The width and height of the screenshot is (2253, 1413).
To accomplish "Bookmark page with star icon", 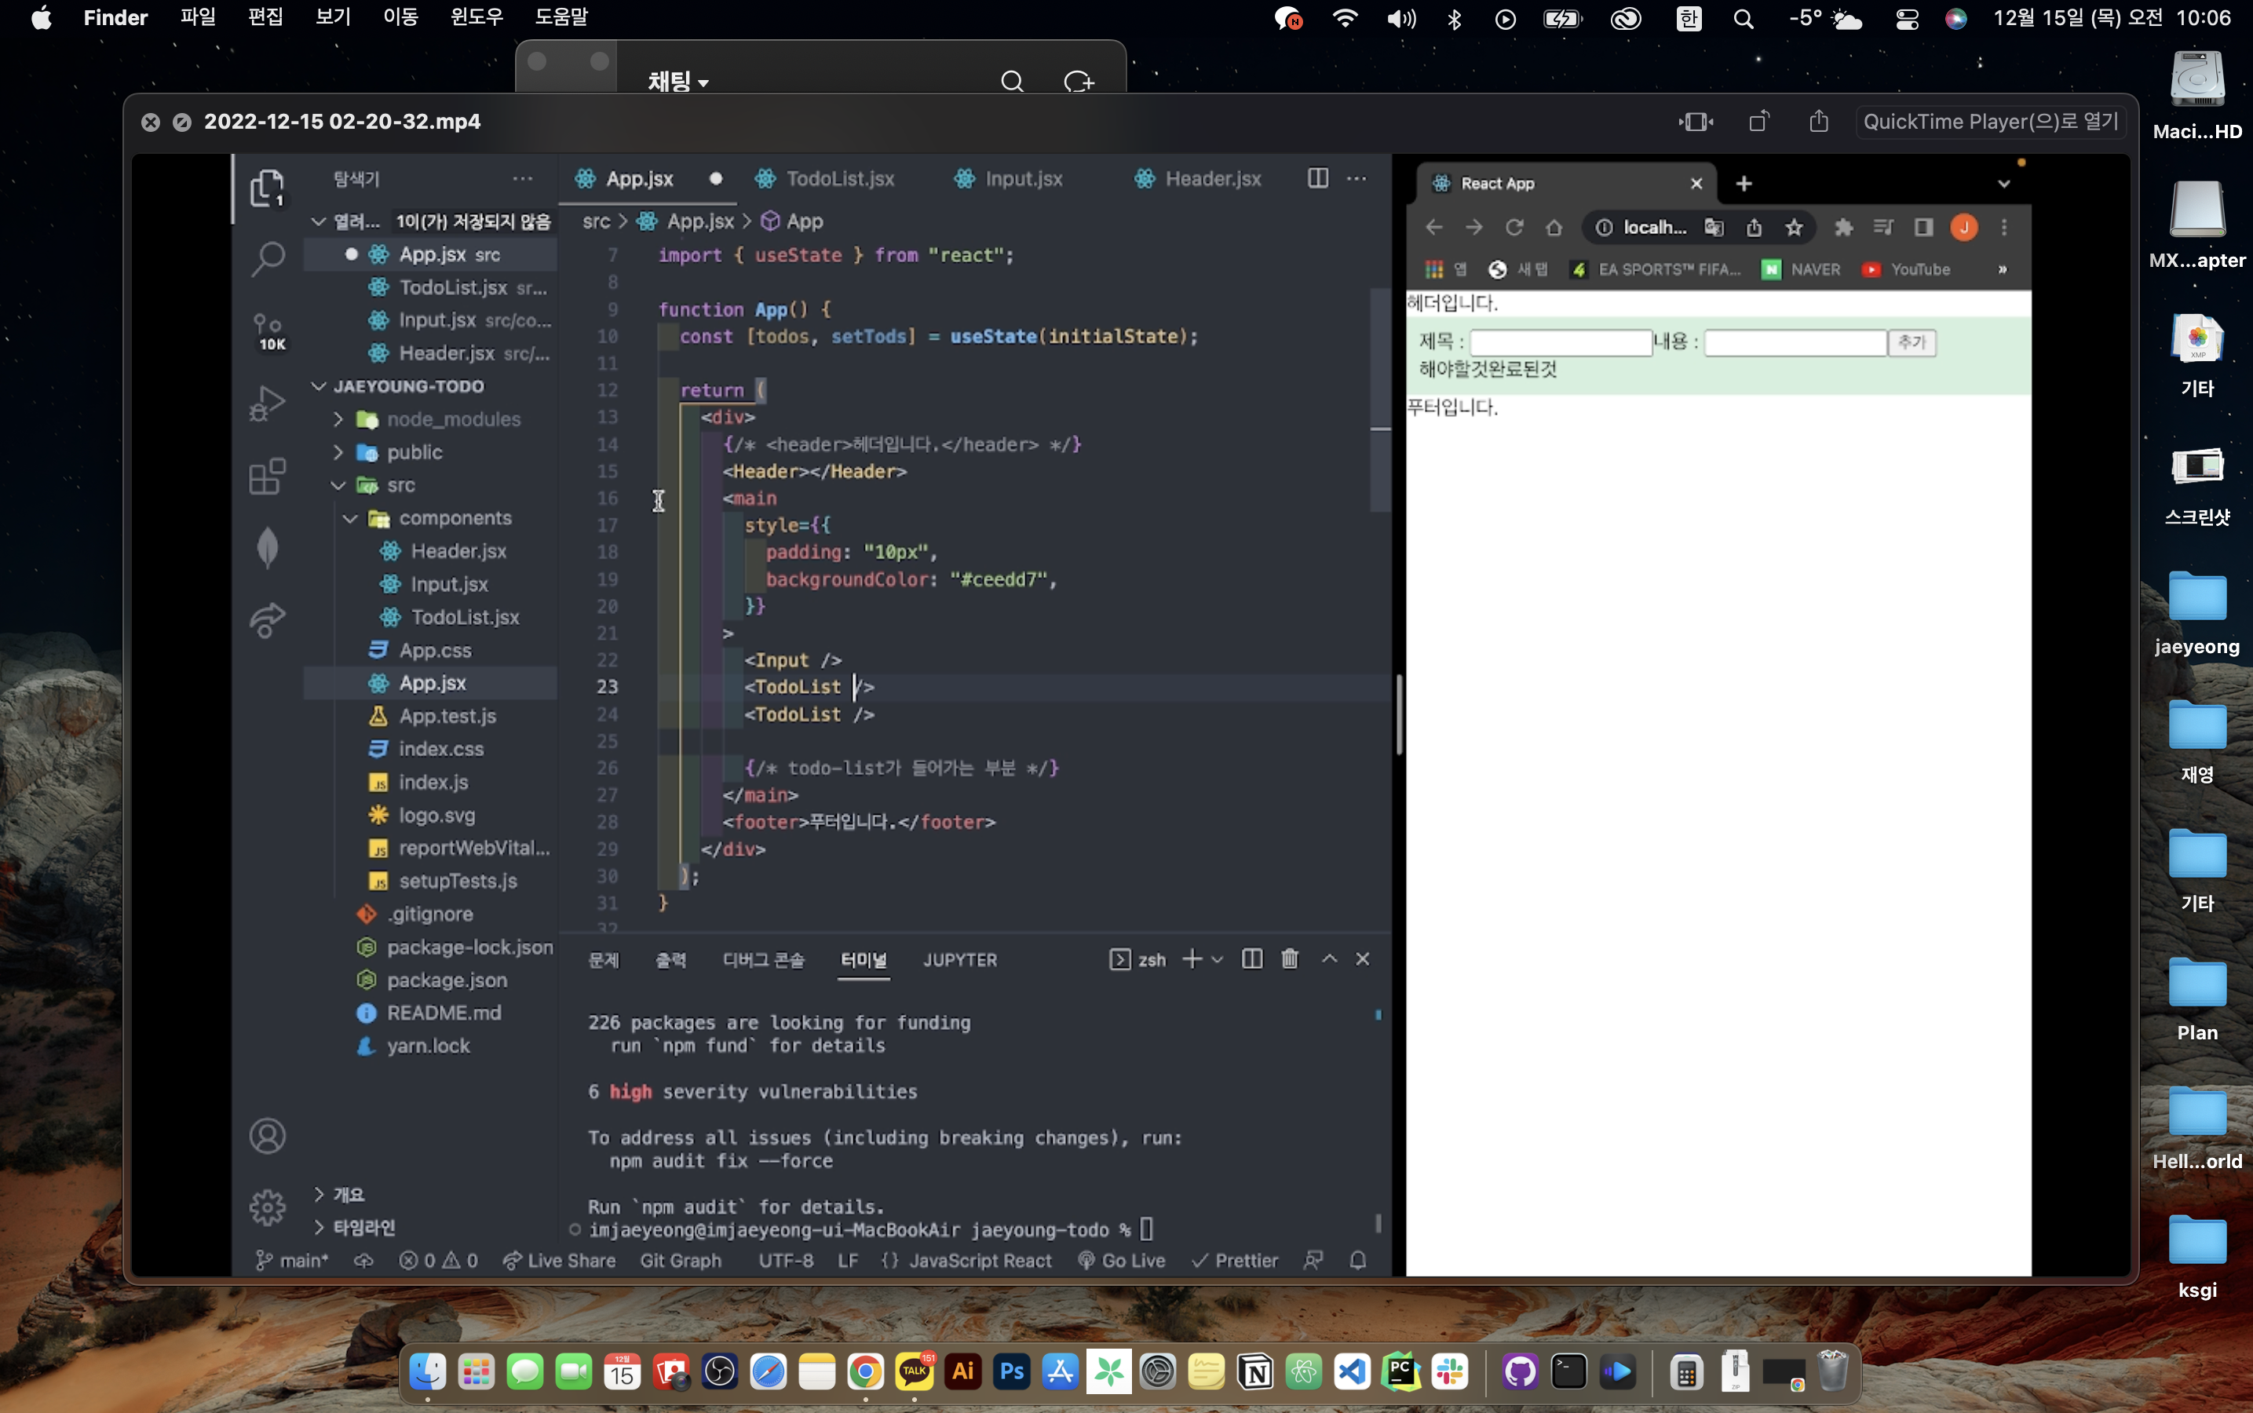I will pos(1793,227).
